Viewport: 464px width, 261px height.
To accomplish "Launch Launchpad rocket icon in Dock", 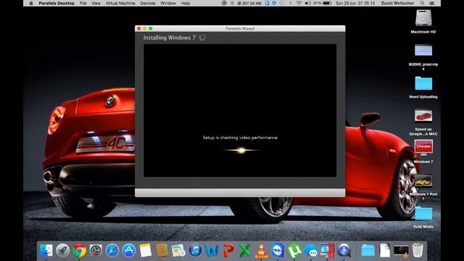I will coord(63,251).
